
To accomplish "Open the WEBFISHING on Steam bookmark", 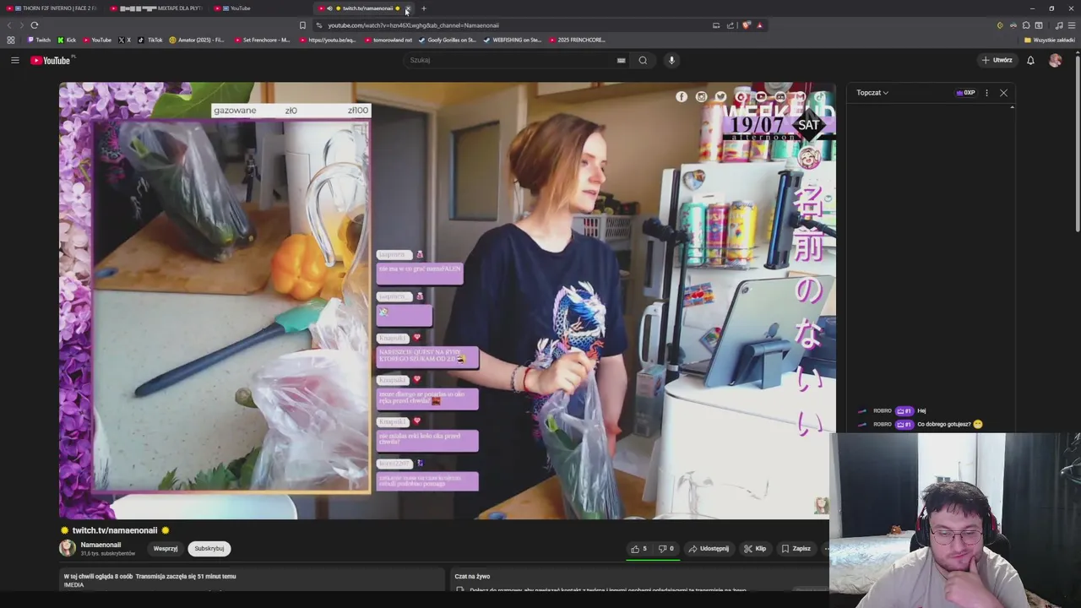I will point(513,40).
